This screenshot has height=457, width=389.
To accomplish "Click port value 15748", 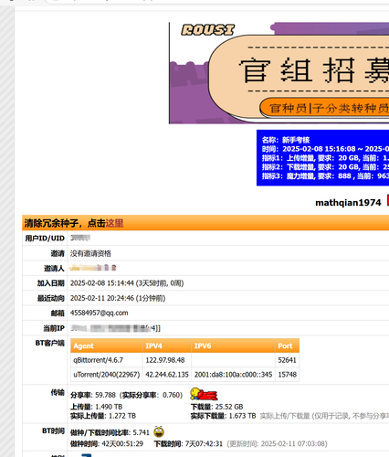I will (287, 375).
